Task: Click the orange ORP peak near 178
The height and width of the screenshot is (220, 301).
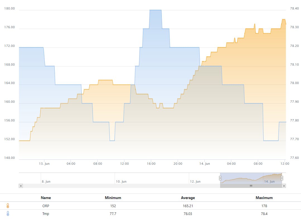Action: click(x=283, y=20)
